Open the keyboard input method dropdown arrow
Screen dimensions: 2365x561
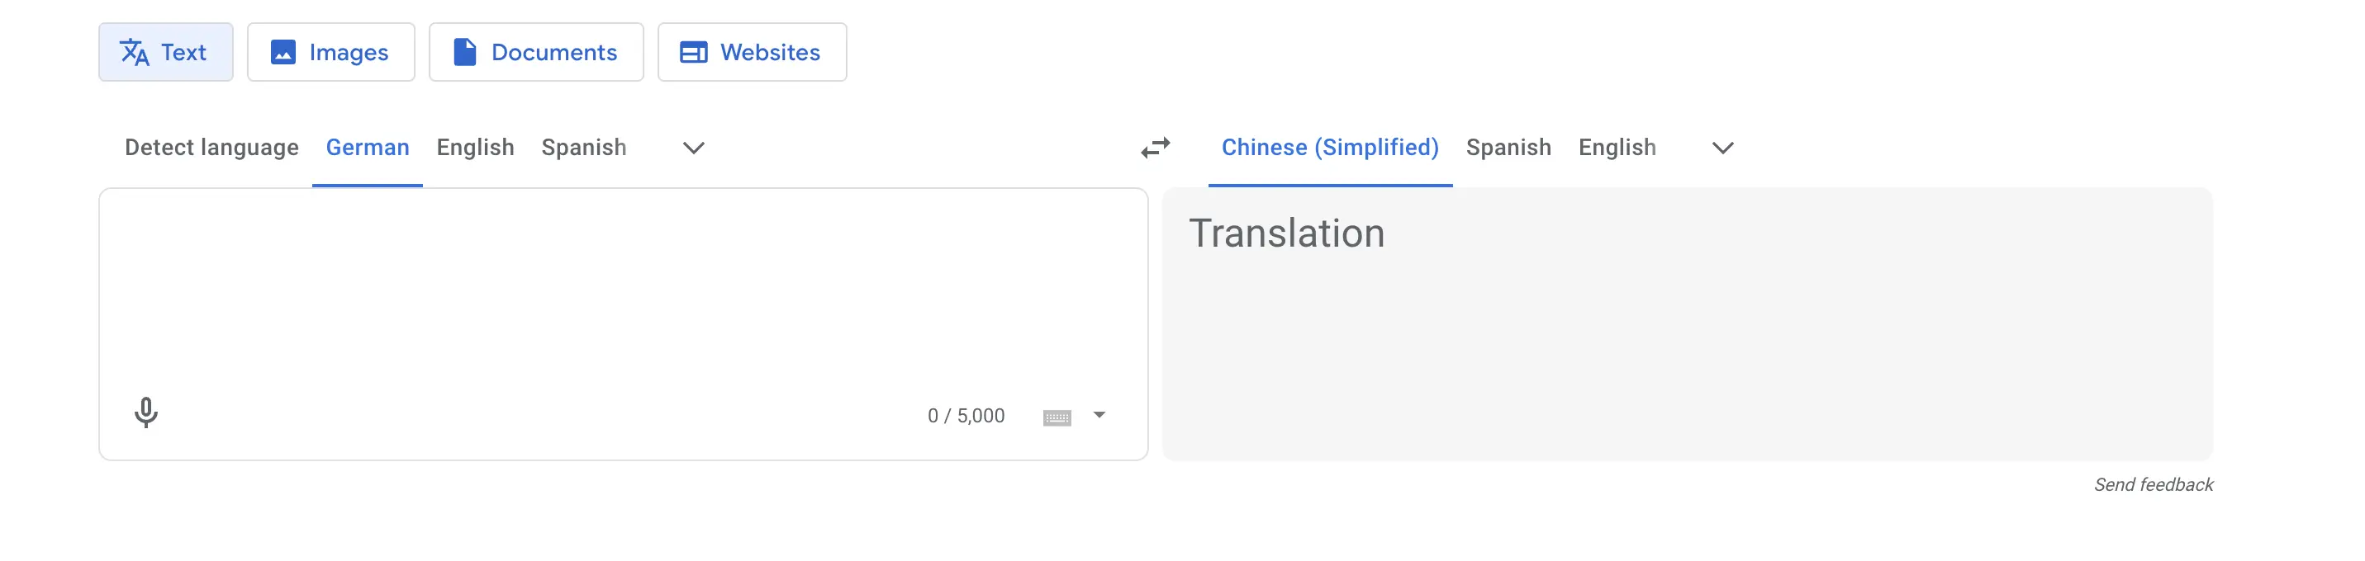pos(1098,415)
